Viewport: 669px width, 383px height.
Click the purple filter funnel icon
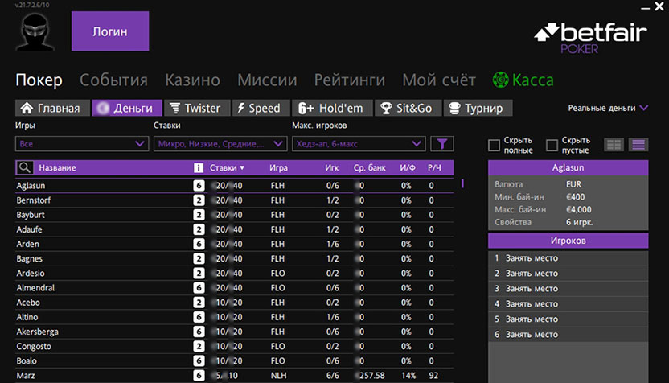[x=441, y=144]
